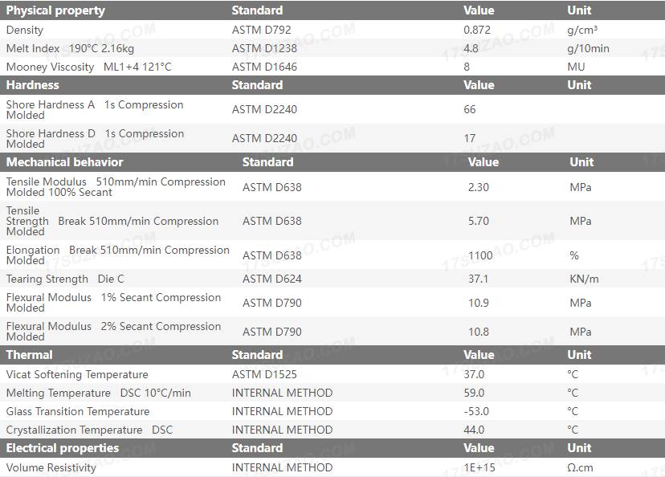The image size is (665, 477).
Task: Click the Physical property section header
Action: (x=55, y=10)
